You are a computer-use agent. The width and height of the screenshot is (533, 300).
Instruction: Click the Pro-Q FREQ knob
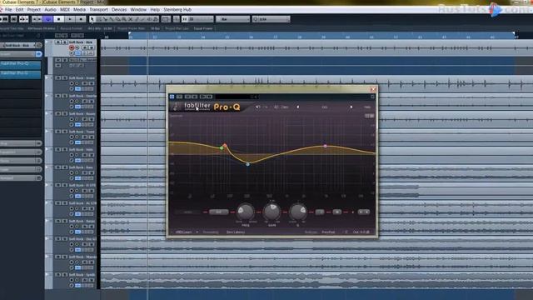point(246,212)
